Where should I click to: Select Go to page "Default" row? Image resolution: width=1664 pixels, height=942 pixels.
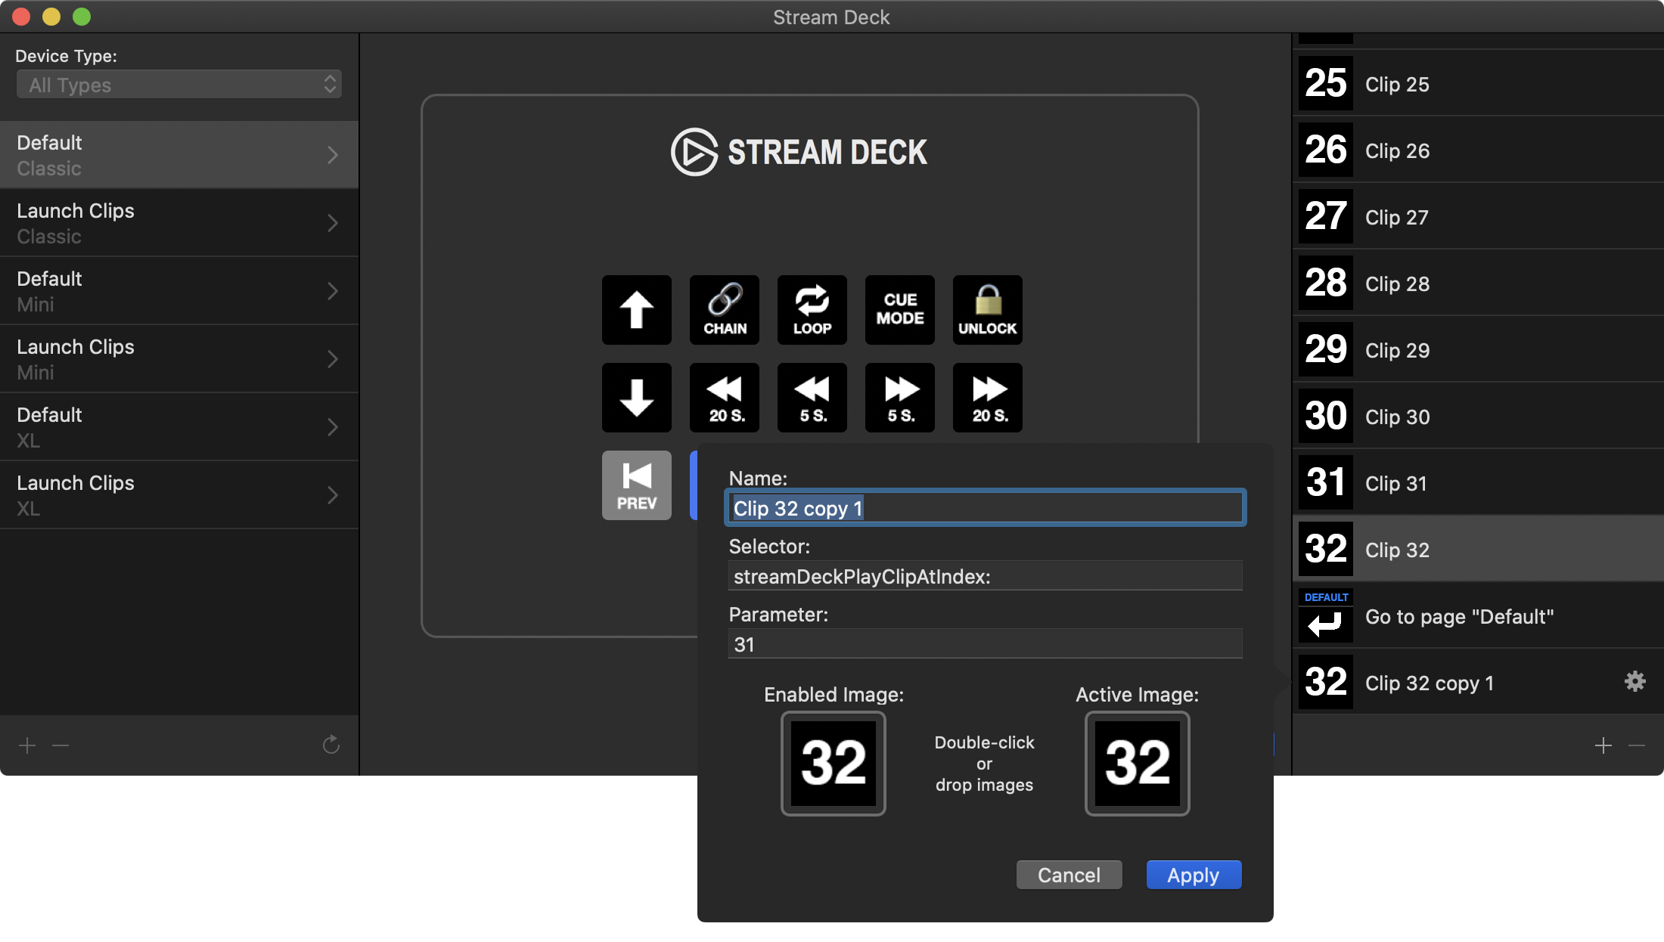pyautogui.click(x=1478, y=615)
